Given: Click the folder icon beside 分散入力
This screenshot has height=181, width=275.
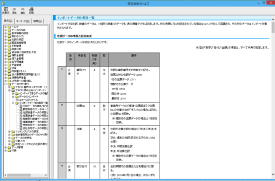Looking at the screenshot, I should click(x=13, y=141).
